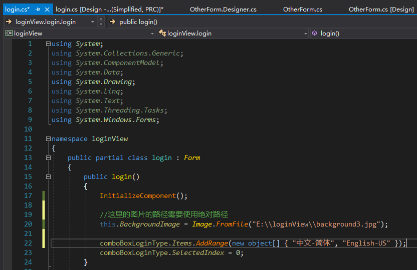417x270 pixels.
Task: Click the down arrow of the navigation stepper
Action: 101,24
